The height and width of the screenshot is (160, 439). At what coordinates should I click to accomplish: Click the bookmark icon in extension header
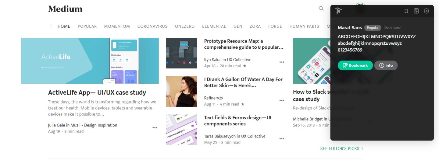tap(406, 11)
